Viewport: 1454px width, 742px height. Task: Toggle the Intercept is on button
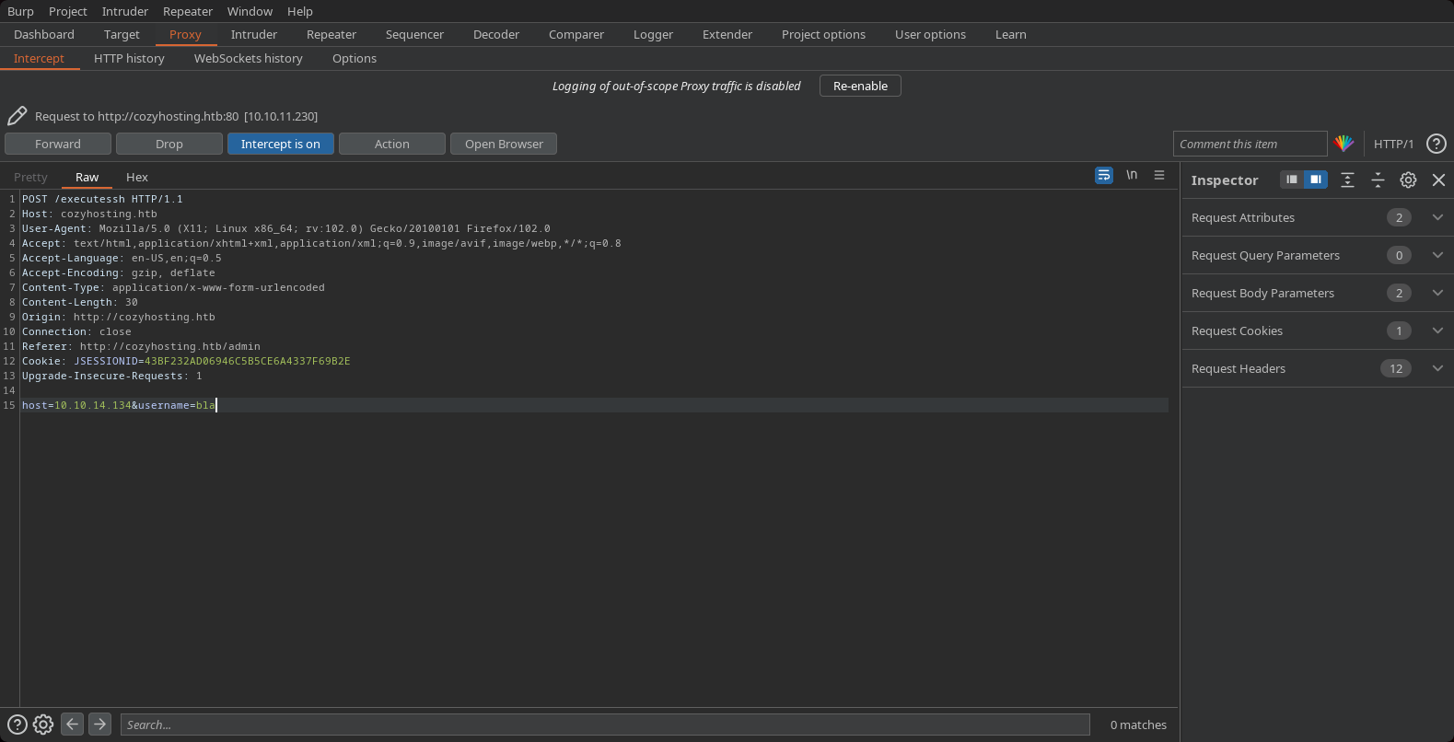(281, 144)
